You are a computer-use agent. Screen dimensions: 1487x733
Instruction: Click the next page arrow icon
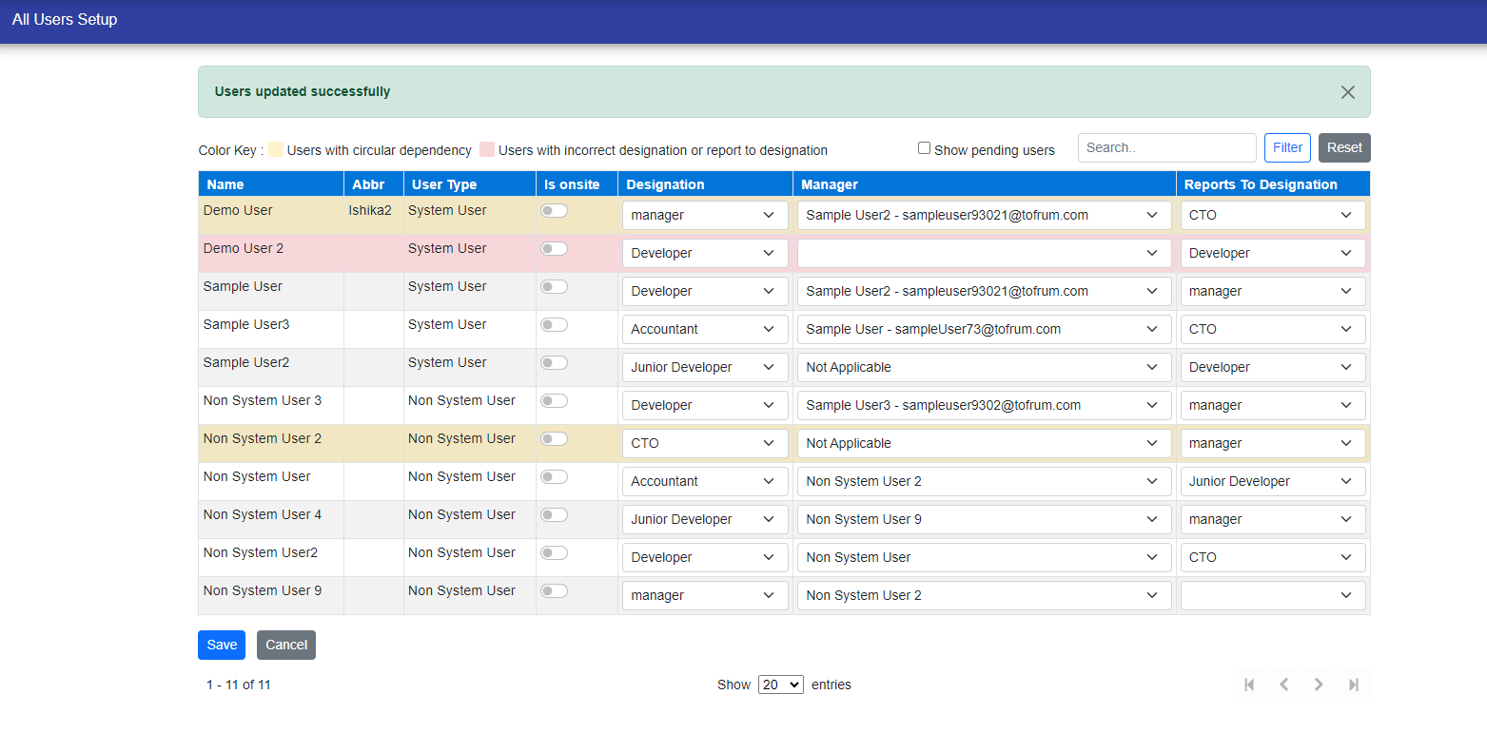[1319, 685]
